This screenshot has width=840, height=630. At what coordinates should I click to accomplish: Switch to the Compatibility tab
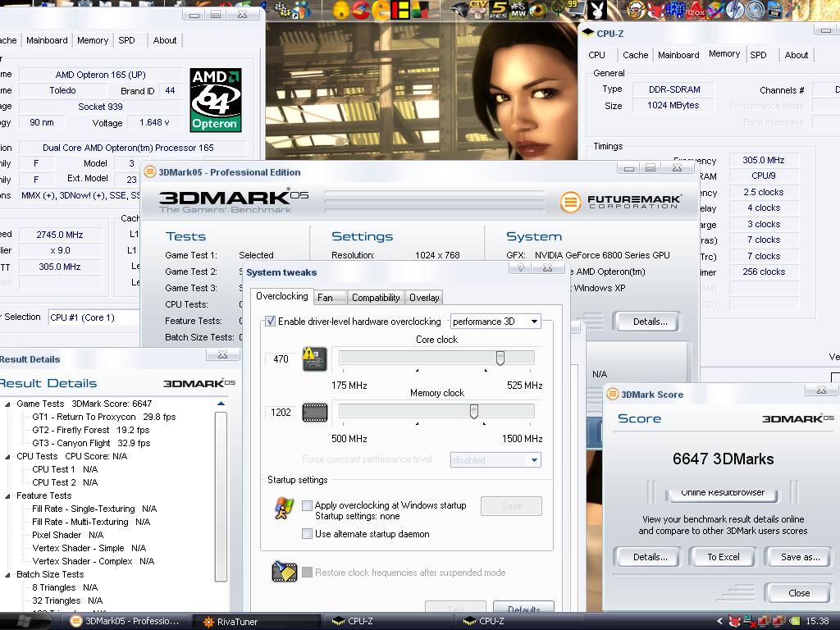pyautogui.click(x=376, y=297)
